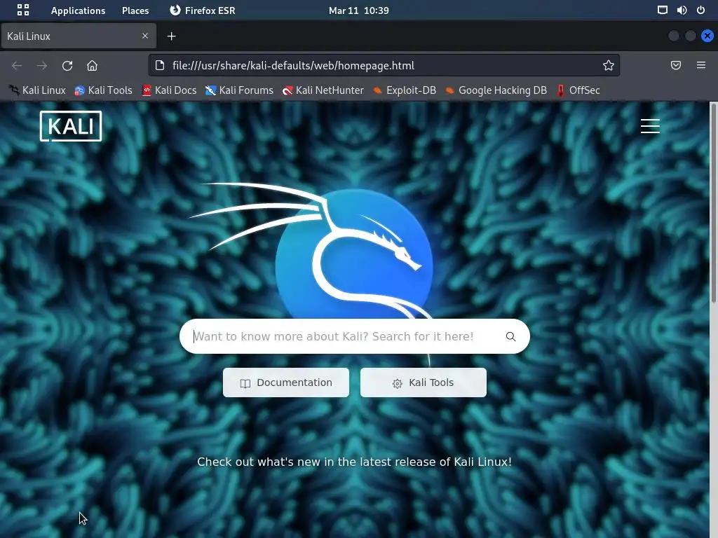Bookmark this page with star icon
718x538 pixels.
[608, 65]
